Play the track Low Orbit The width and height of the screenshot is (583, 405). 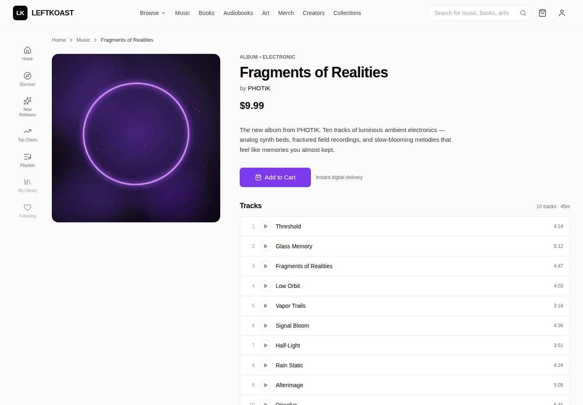click(265, 286)
